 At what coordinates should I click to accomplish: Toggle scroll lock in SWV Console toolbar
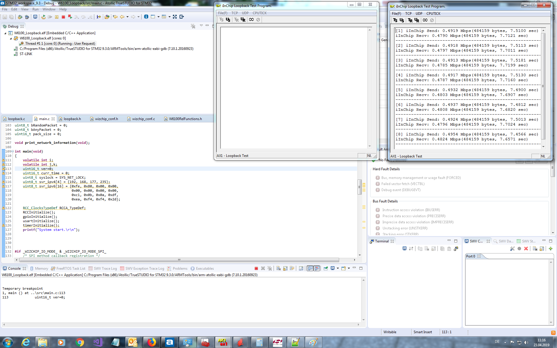[x=542, y=249]
